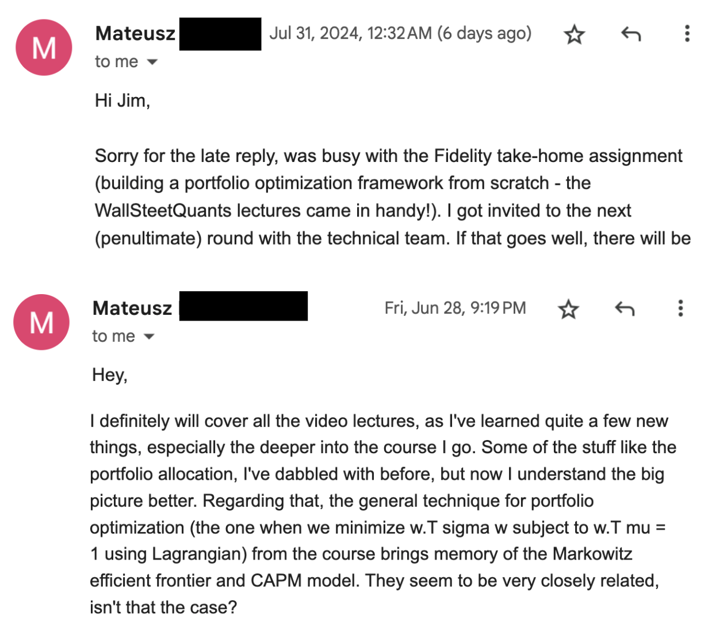Click the Fri, Jun 28 timestamp
712x625 pixels.
coord(455,308)
